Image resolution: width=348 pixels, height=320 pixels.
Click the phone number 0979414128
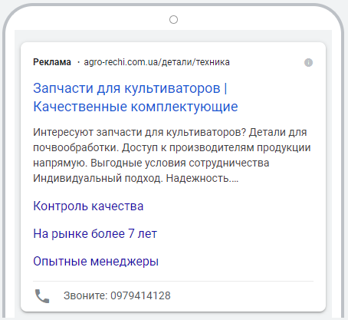[x=140, y=295]
